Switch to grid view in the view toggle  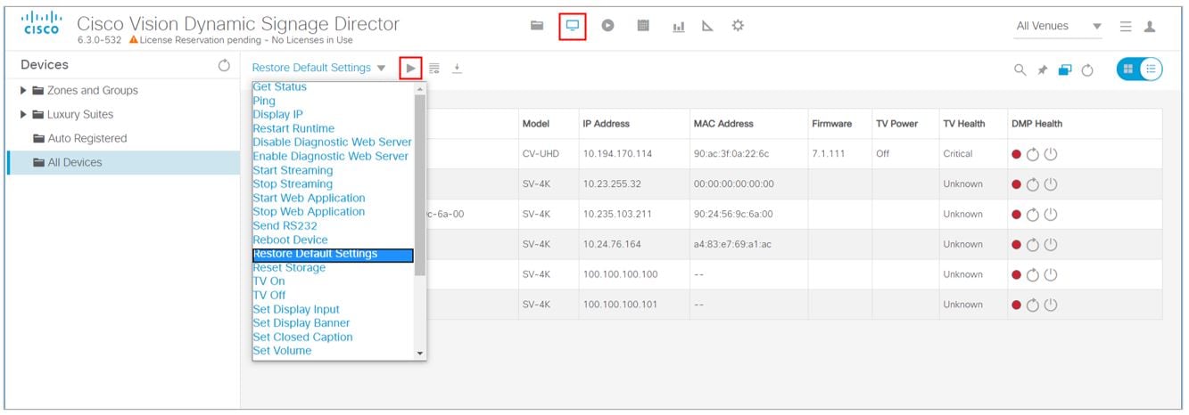click(x=1128, y=69)
